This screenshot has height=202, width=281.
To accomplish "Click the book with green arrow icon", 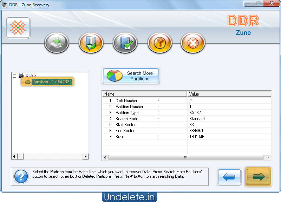I will 91,43.
